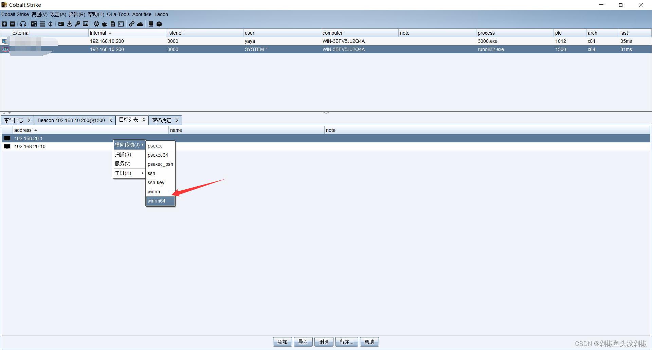Open the 报告(R) menu
652x350 pixels.
77,14
